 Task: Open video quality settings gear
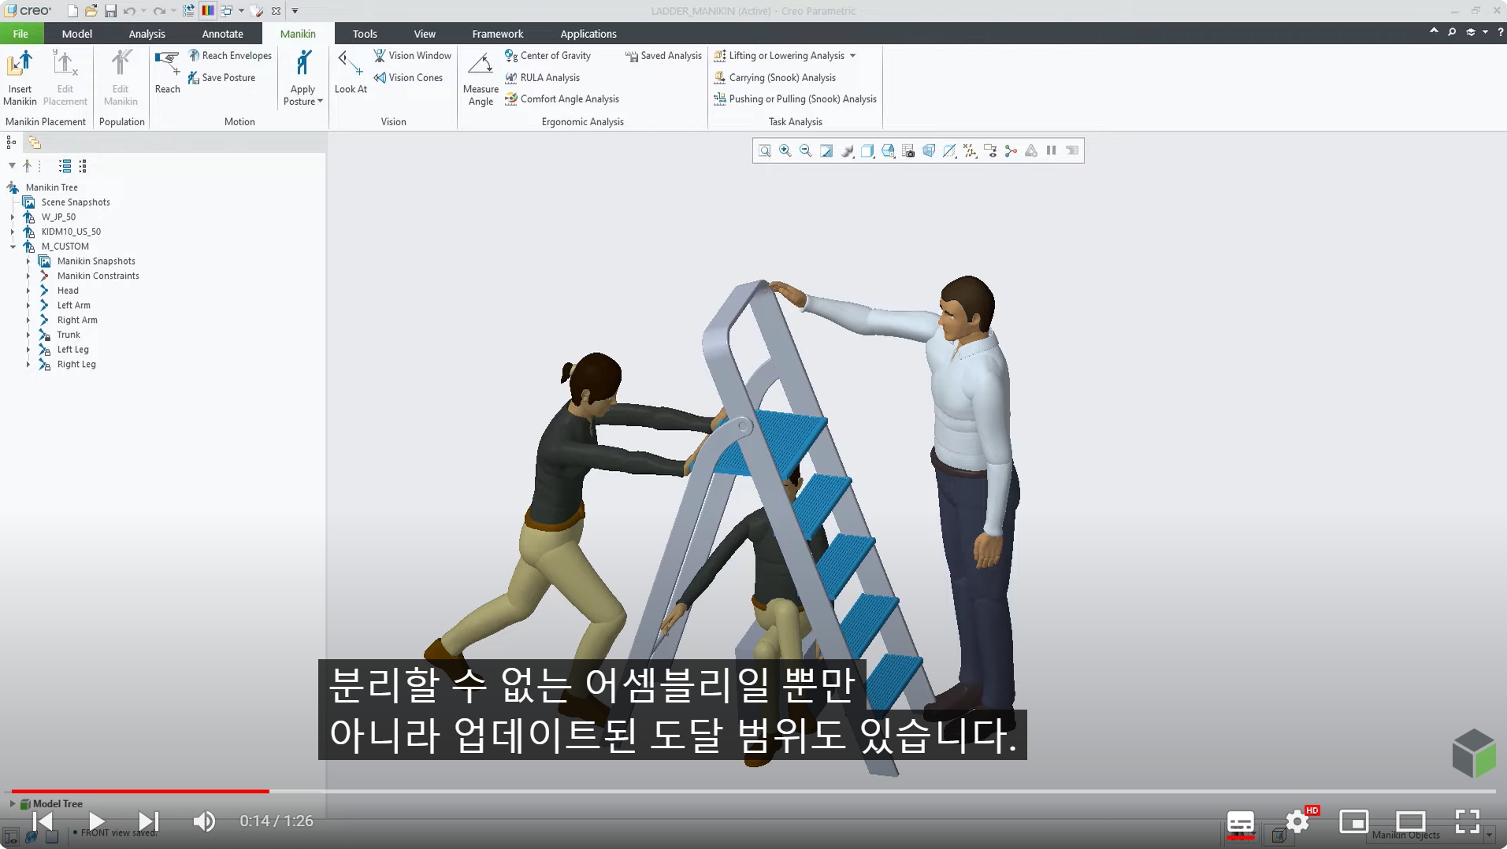[x=1297, y=821]
